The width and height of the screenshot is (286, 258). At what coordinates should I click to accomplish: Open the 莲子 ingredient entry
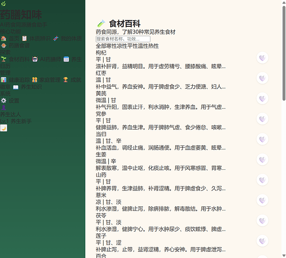tap(101, 236)
